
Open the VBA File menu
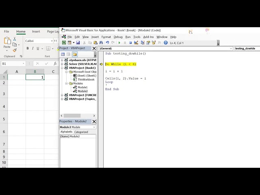point(69,37)
